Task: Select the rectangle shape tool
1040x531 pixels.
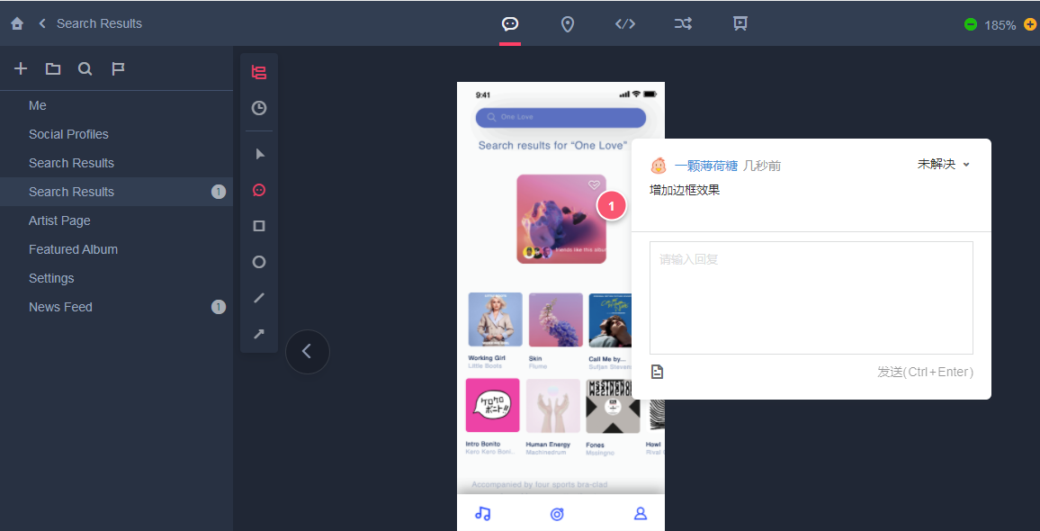Action: tap(259, 226)
